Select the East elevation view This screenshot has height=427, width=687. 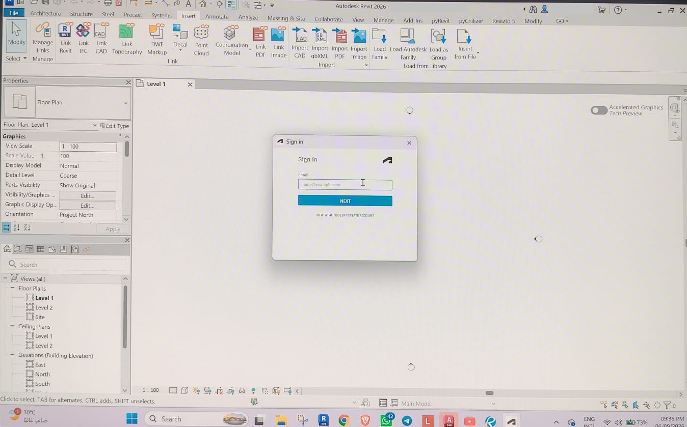(x=40, y=365)
